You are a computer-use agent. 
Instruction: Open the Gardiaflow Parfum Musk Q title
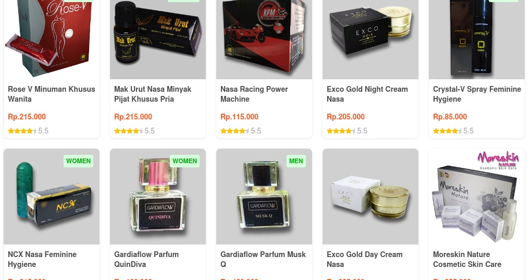point(263,259)
